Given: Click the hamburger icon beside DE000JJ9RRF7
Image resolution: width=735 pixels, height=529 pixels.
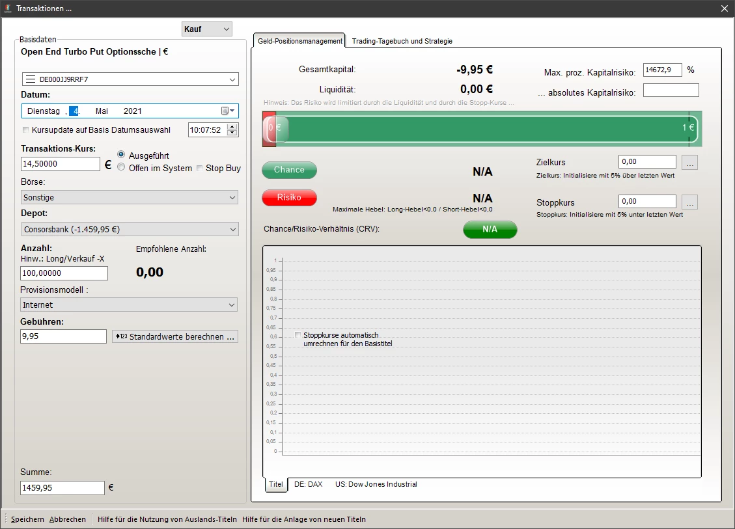Looking at the screenshot, I should point(30,79).
